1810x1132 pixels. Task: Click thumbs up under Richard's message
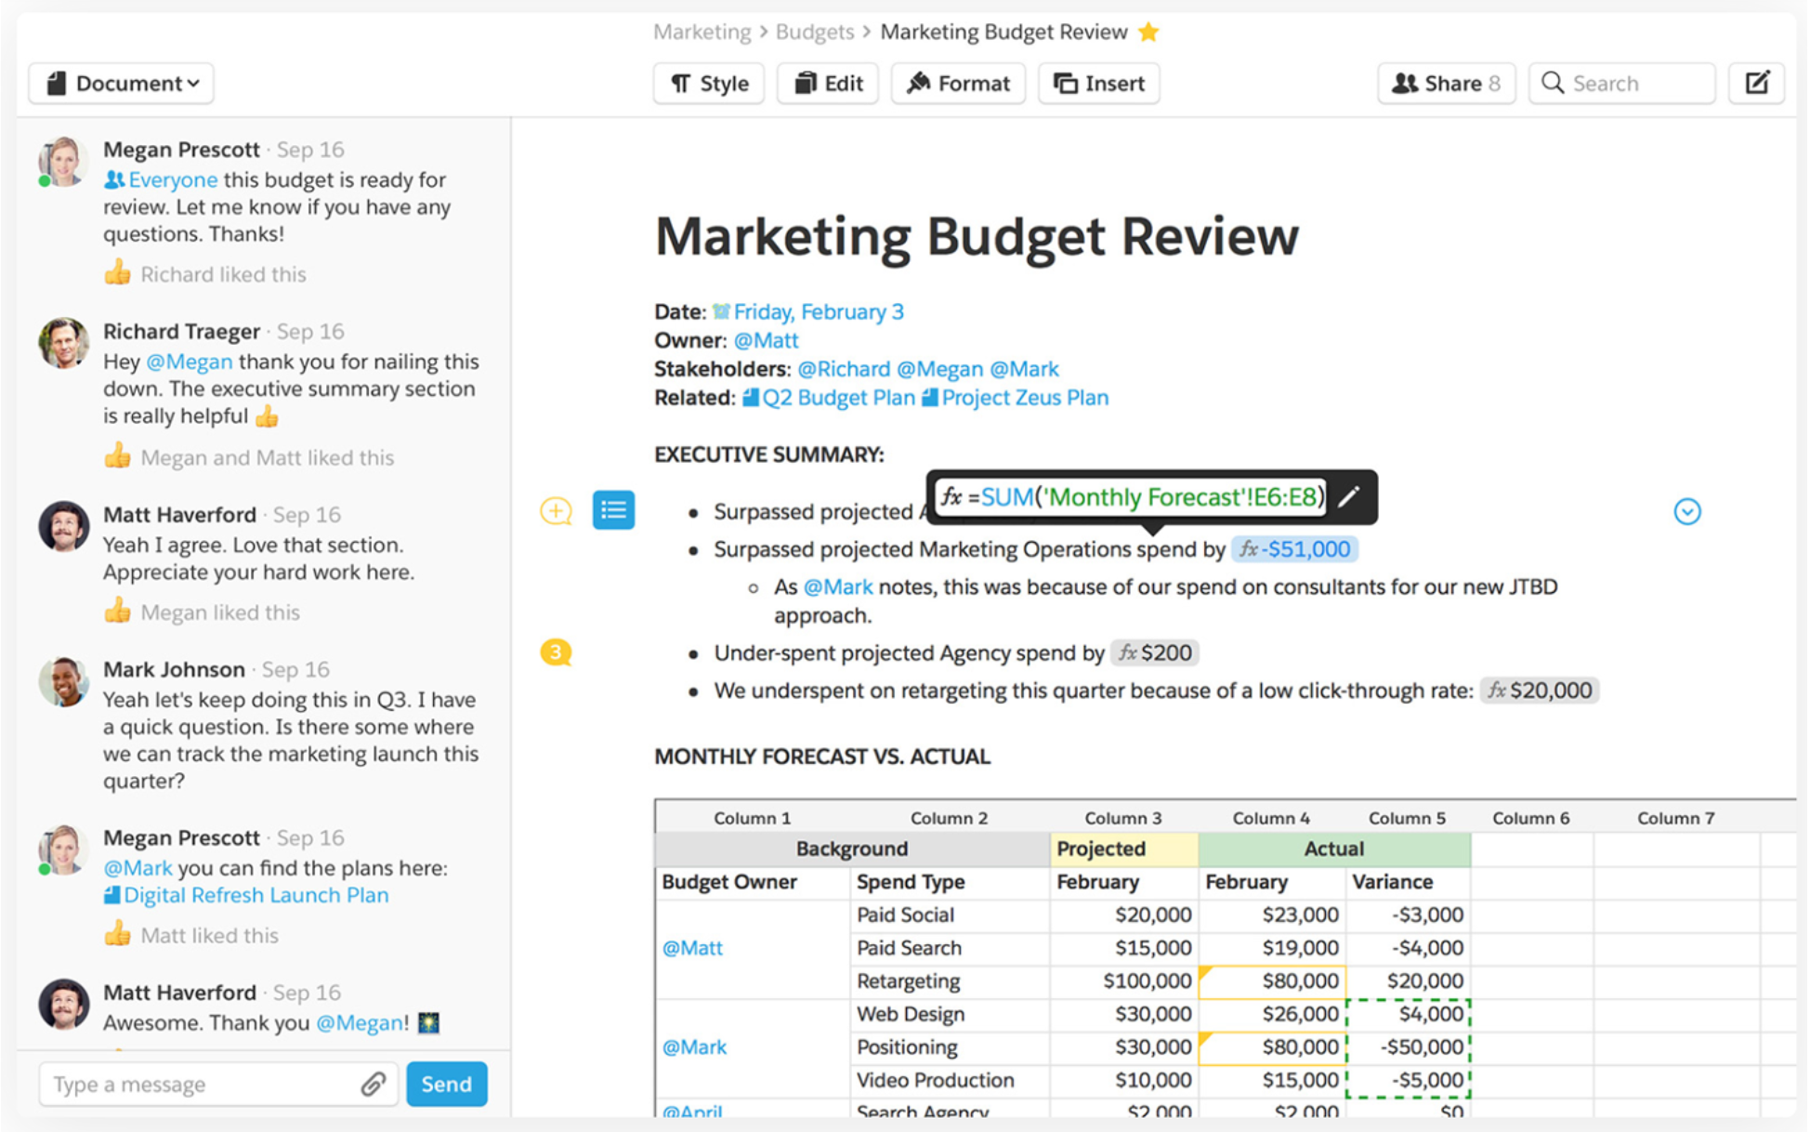117,456
